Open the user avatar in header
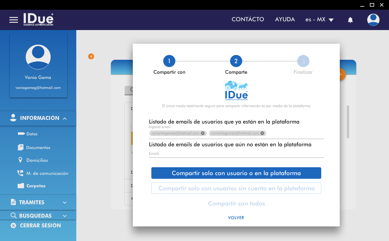Viewport: 389px width, 241px height. coord(373,20)
